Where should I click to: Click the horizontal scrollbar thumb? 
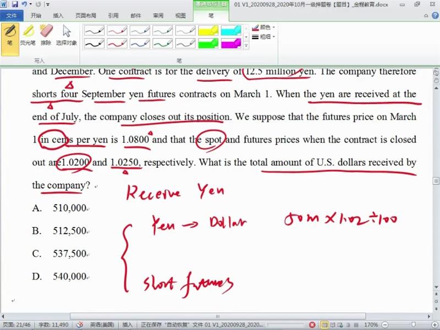click(218, 316)
